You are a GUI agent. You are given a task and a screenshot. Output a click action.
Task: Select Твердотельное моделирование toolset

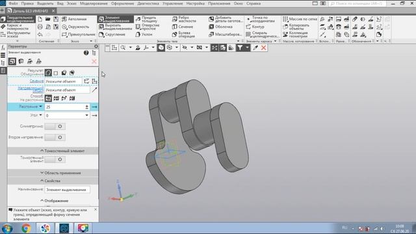18,19
